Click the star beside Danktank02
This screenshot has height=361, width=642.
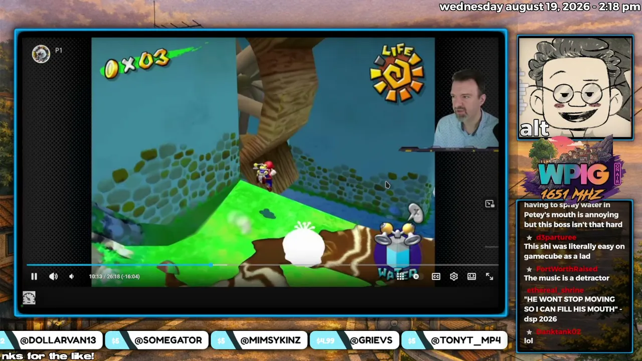(x=530, y=332)
